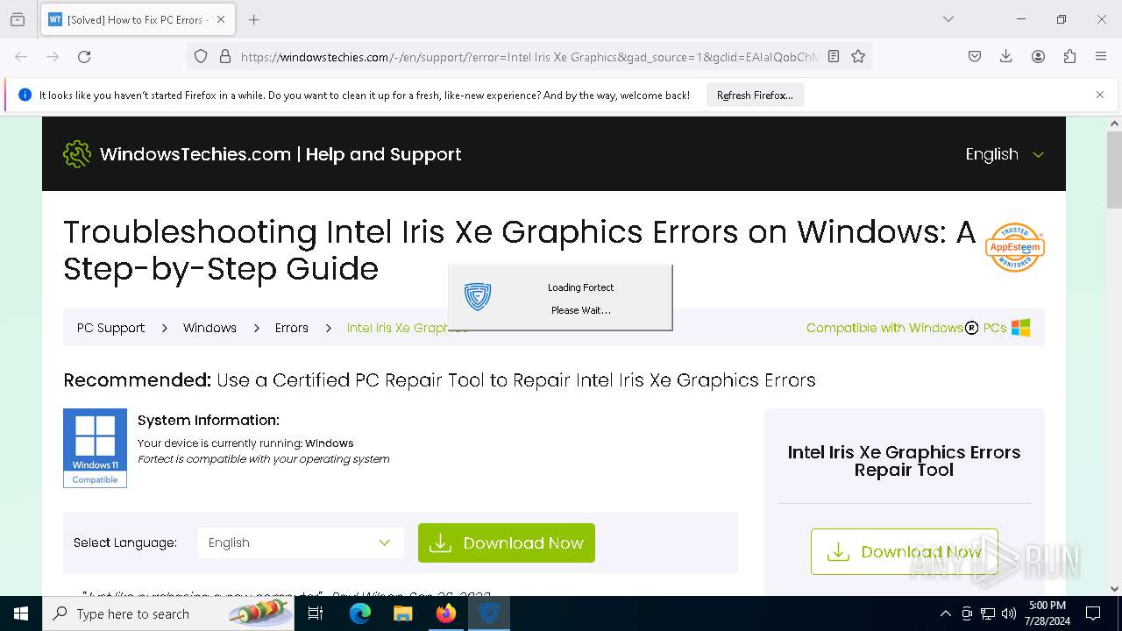
Task: Open the PC Support breadcrumb
Action: point(110,328)
